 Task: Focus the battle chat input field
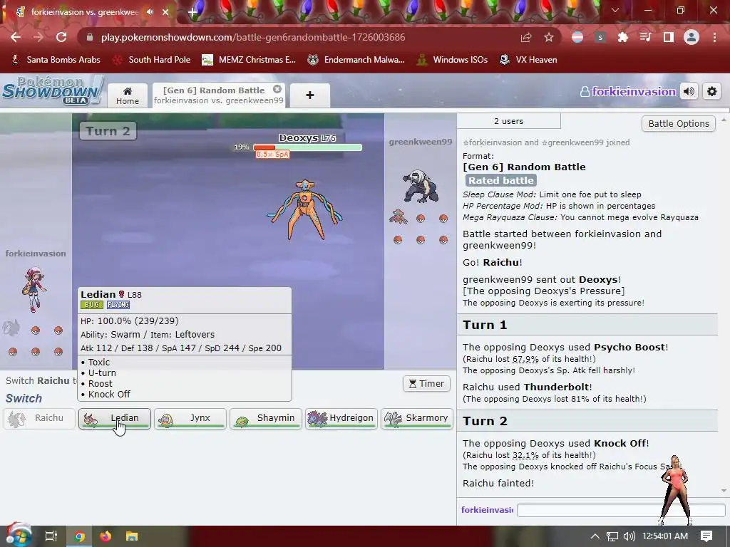point(621,510)
